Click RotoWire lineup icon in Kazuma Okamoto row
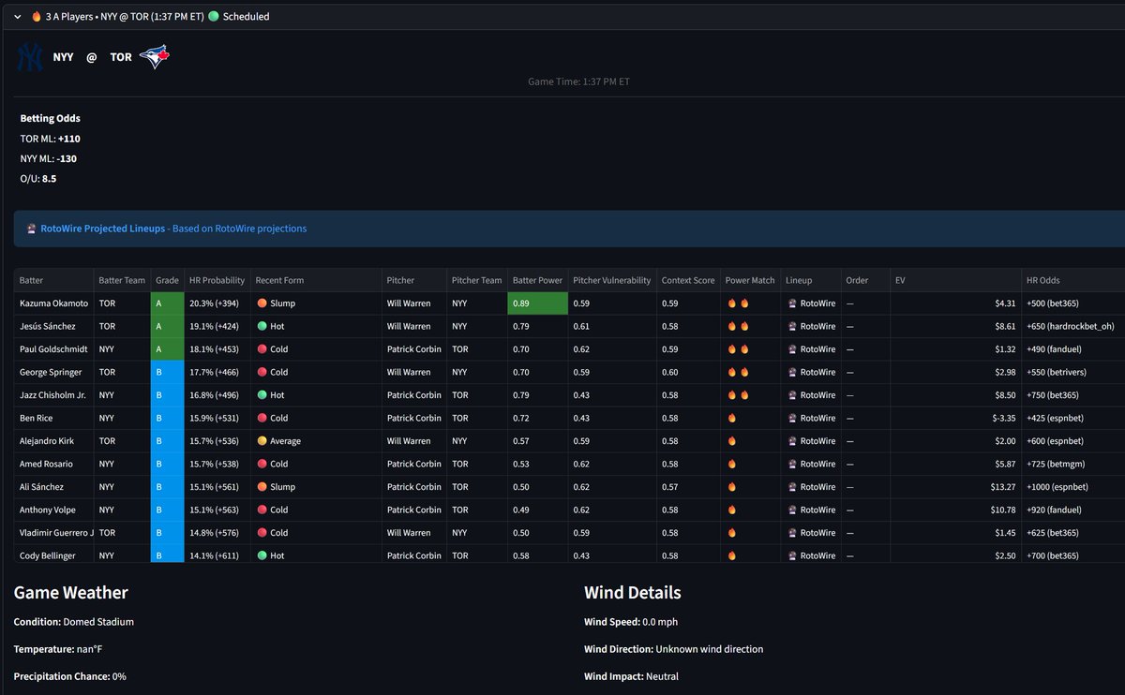This screenshot has height=695, width=1125. [x=792, y=303]
